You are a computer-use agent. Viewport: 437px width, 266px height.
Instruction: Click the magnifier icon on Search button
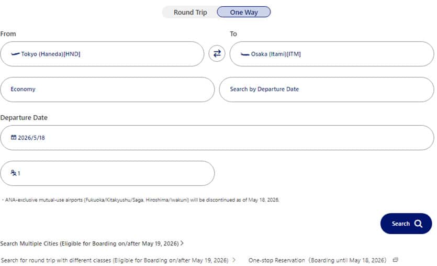(418, 224)
